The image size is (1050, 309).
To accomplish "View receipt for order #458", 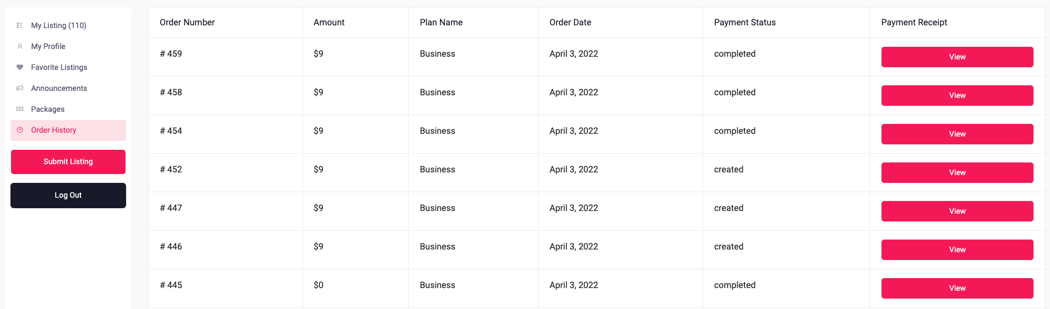I will pyautogui.click(x=957, y=95).
